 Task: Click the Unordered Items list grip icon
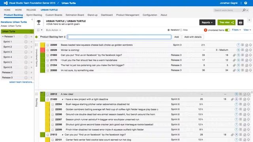pos(36,45)
